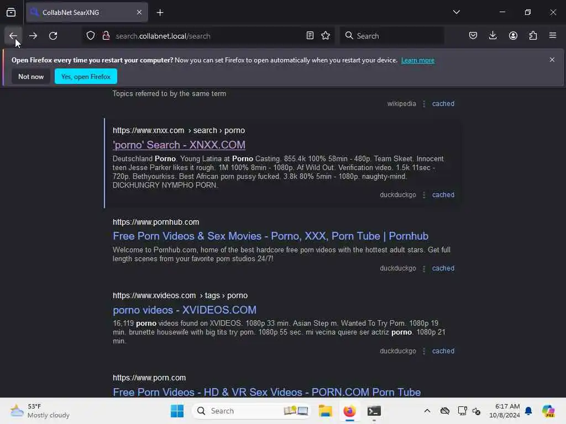The width and height of the screenshot is (566, 424).
Task: Click 'Topics referred to by the same term' text
Action: pyautogui.click(x=169, y=94)
